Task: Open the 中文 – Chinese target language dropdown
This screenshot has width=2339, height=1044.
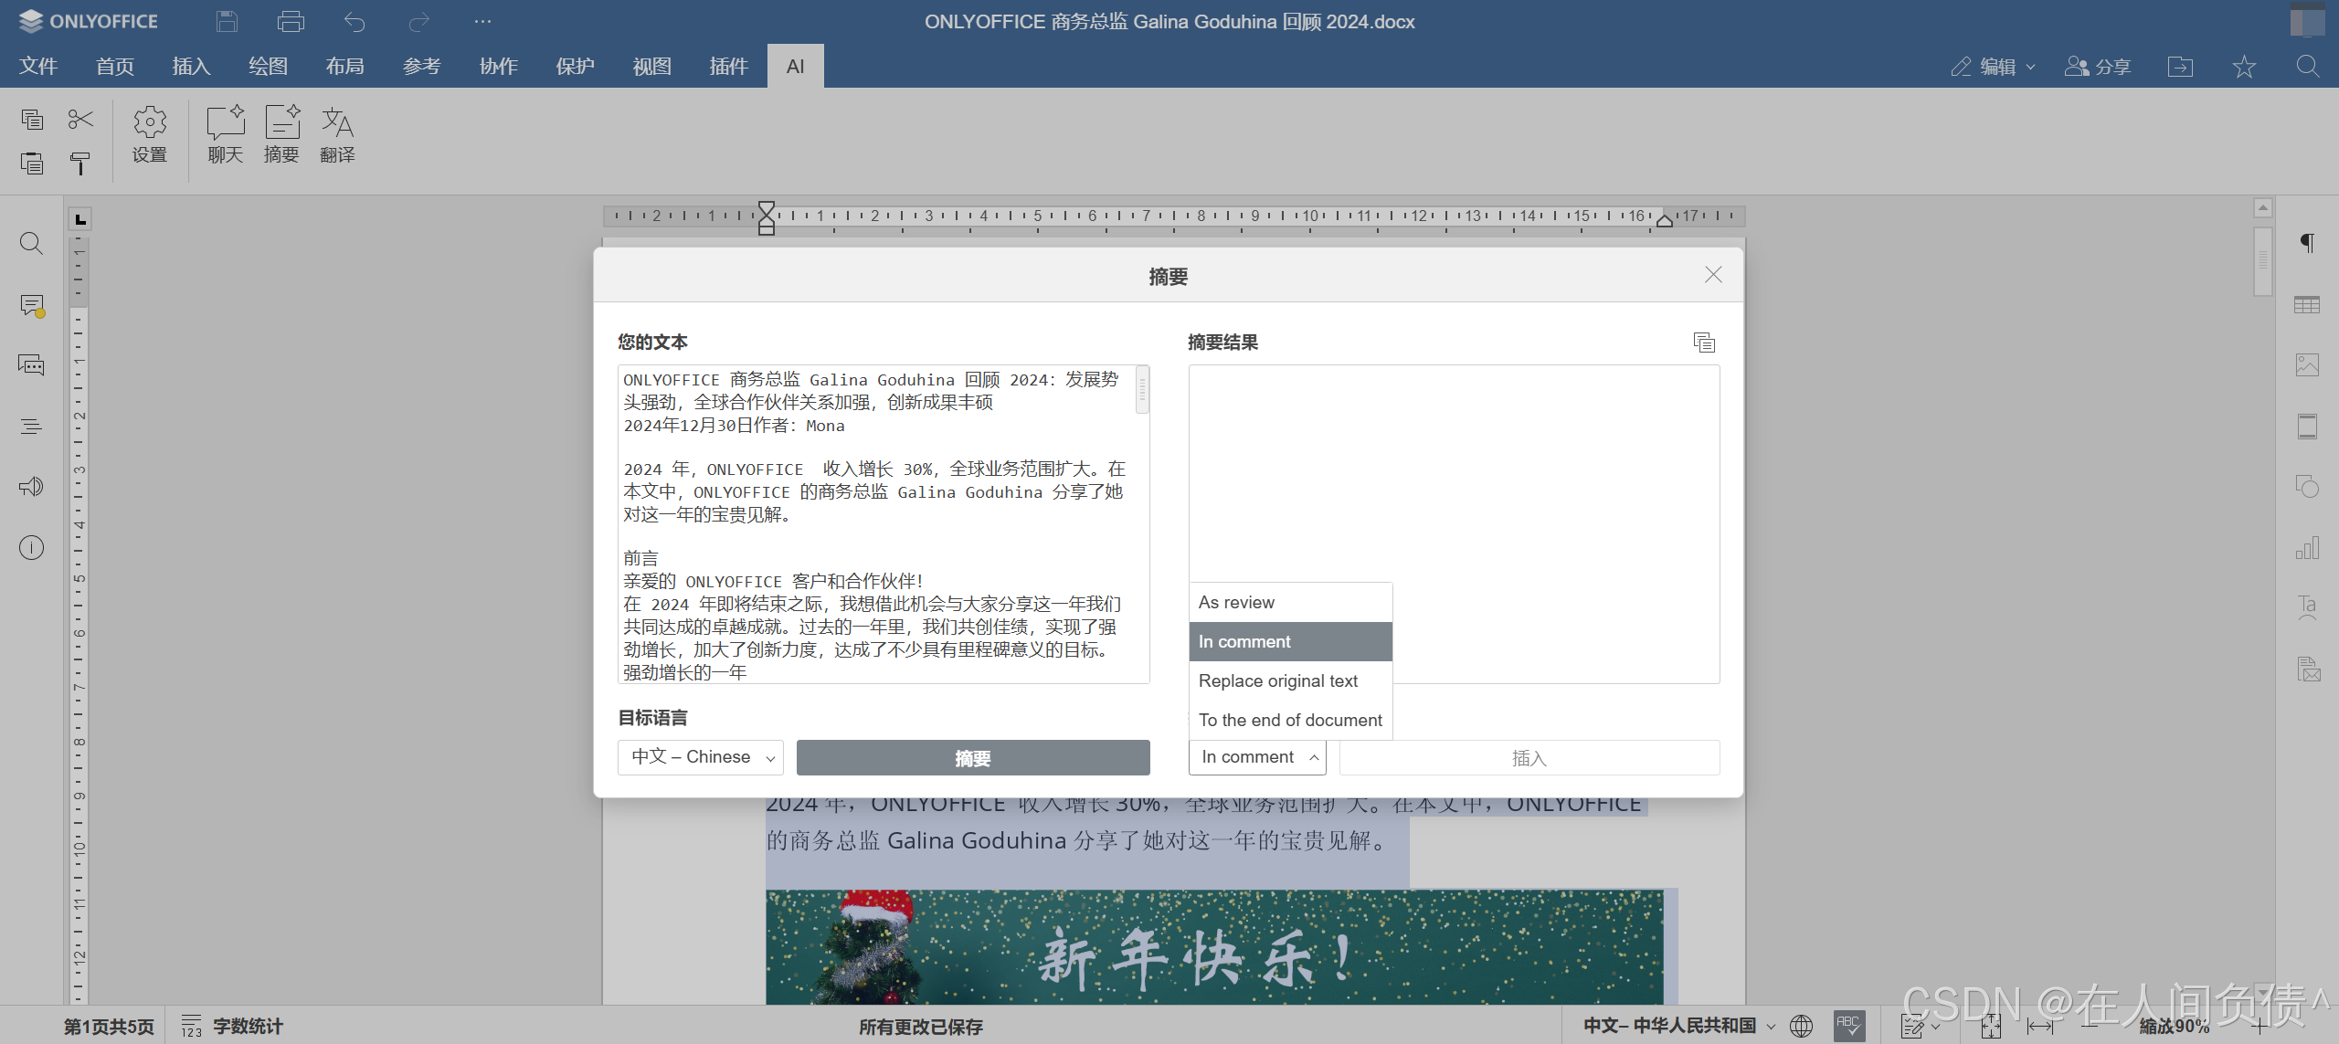Action: [x=700, y=757]
